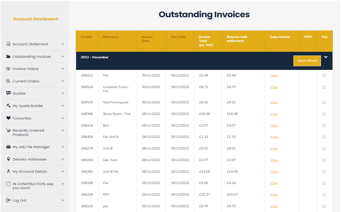Open the Select Month dropdown

click(x=307, y=61)
